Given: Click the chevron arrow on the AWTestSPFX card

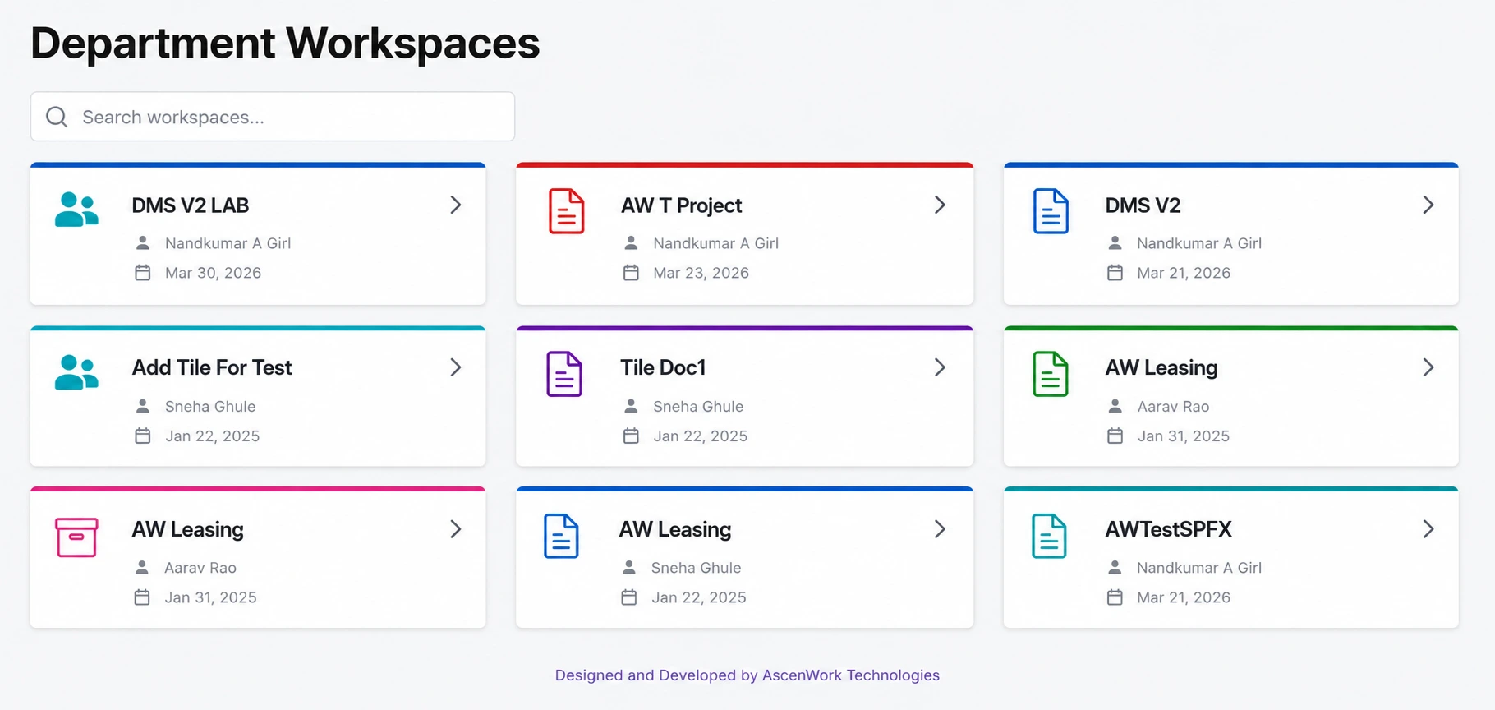Looking at the screenshot, I should click(1428, 529).
